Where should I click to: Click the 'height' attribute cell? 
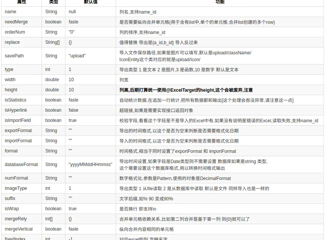click(22, 90)
